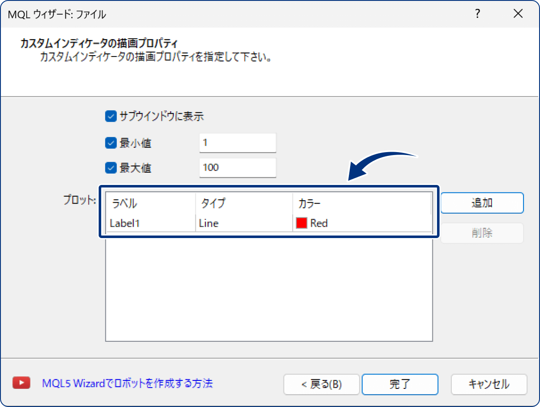Click the カラー column header
This screenshot has height=407, width=540.
coord(362,203)
